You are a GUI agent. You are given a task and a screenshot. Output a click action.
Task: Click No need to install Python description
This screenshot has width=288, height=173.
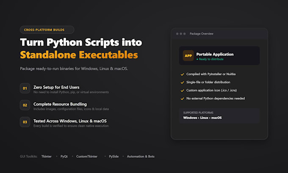(x=71, y=92)
